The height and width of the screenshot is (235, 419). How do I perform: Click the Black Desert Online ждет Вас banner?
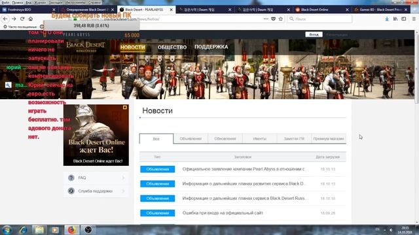[x=96, y=135]
